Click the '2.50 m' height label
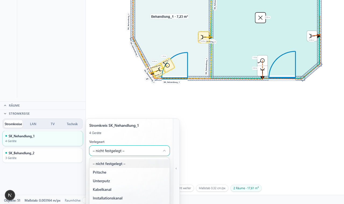 [x=268, y=17]
